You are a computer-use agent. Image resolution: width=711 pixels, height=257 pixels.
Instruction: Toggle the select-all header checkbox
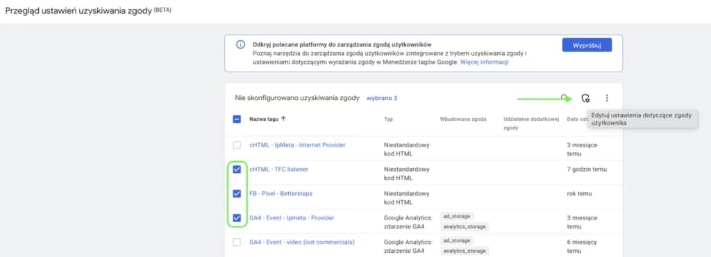(x=237, y=119)
